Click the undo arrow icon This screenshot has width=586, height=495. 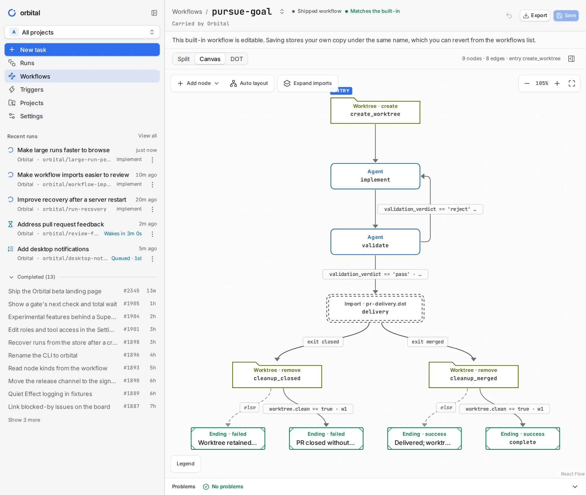click(509, 16)
